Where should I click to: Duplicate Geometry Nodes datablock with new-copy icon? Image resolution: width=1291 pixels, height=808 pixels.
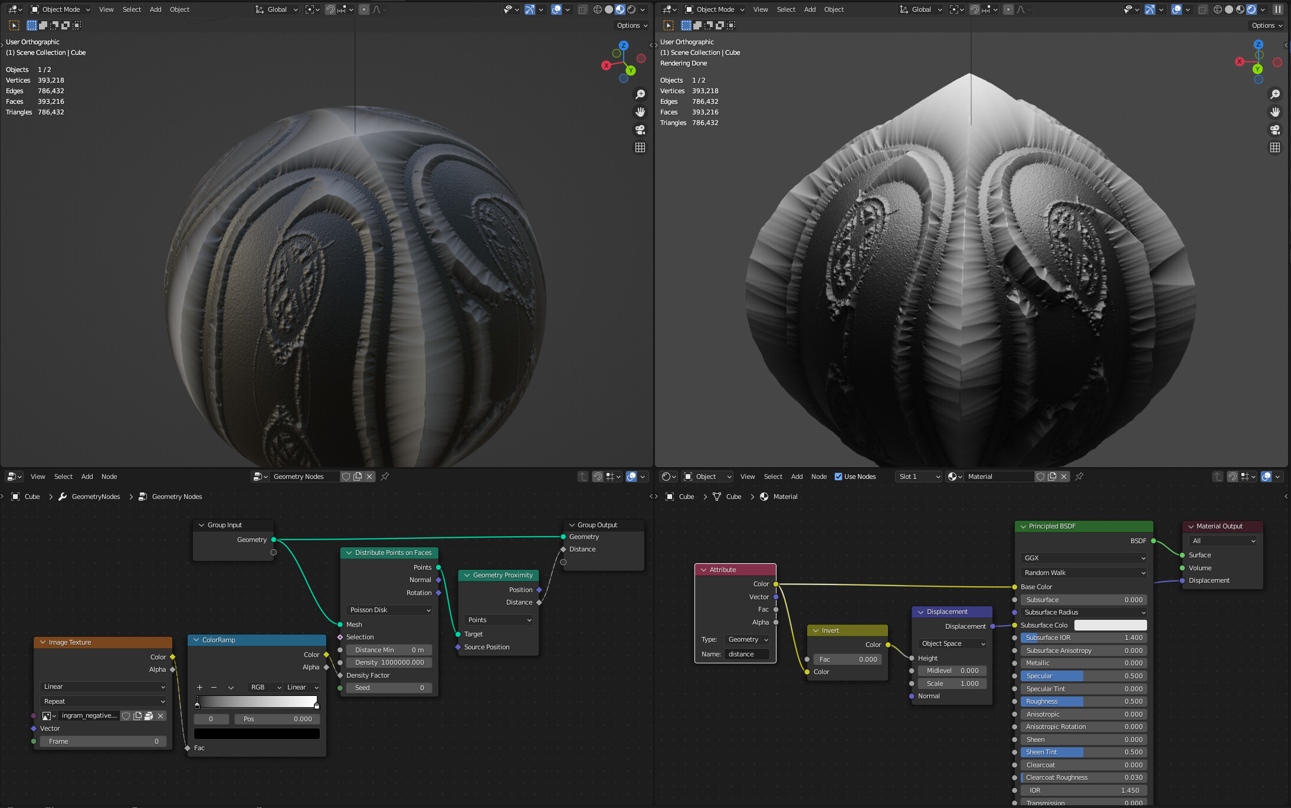(358, 477)
